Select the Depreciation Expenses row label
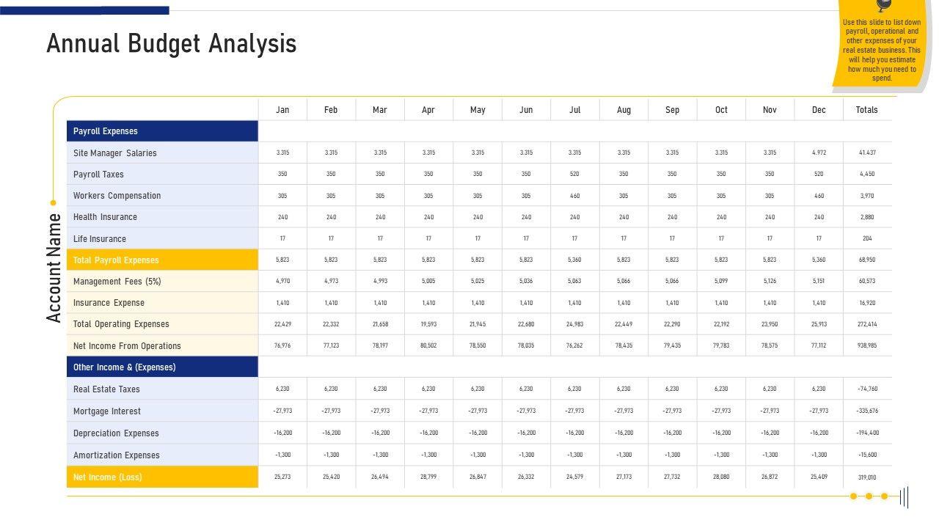The height and width of the screenshot is (528, 939). (117, 433)
